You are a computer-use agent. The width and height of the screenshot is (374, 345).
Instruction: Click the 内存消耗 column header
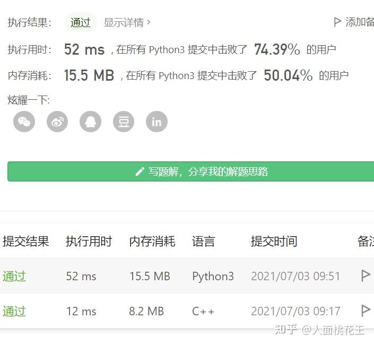pyautogui.click(x=152, y=241)
